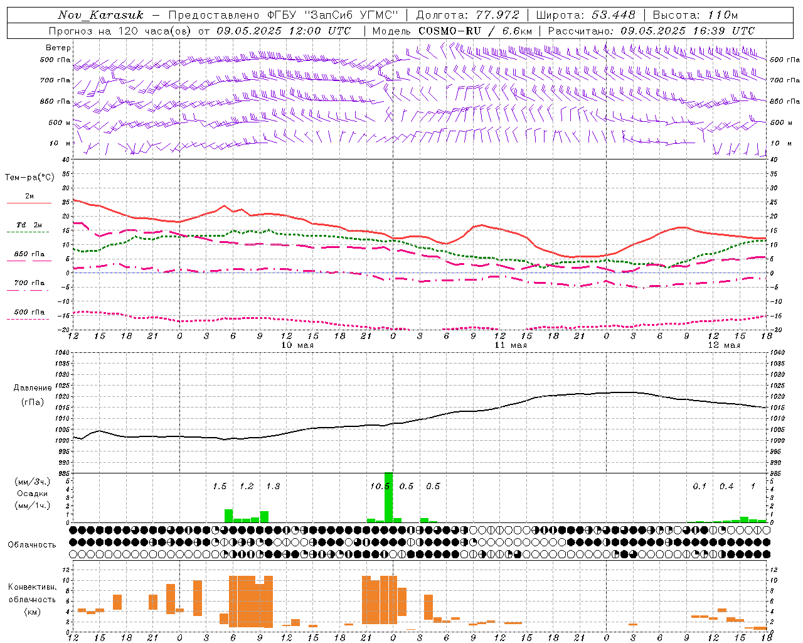Click the '1.3' precipitation value

pyautogui.click(x=273, y=486)
